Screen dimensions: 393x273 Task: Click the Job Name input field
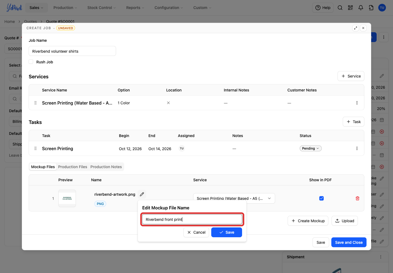click(x=72, y=51)
